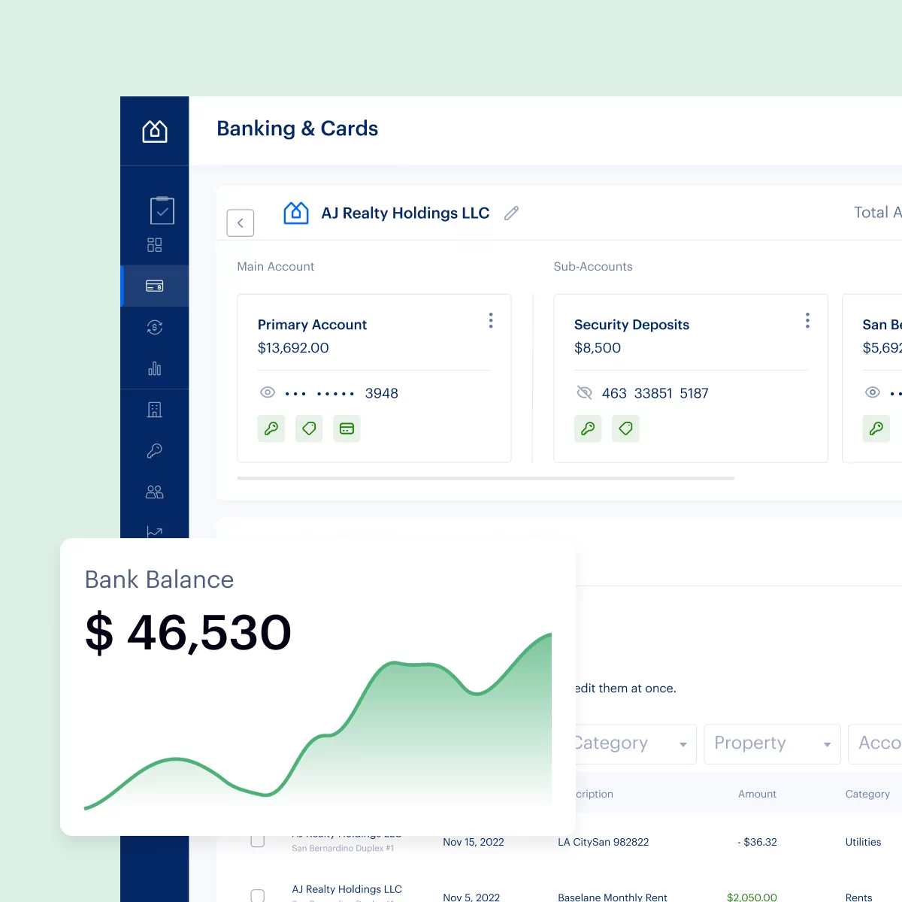This screenshot has width=902, height=902.
Task: Edit AJ Realty Holdings LLC name pencil
Action: point(512,213)
